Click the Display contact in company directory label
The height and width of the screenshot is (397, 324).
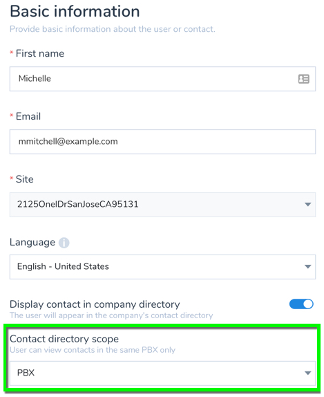click(x=95, y=304)
